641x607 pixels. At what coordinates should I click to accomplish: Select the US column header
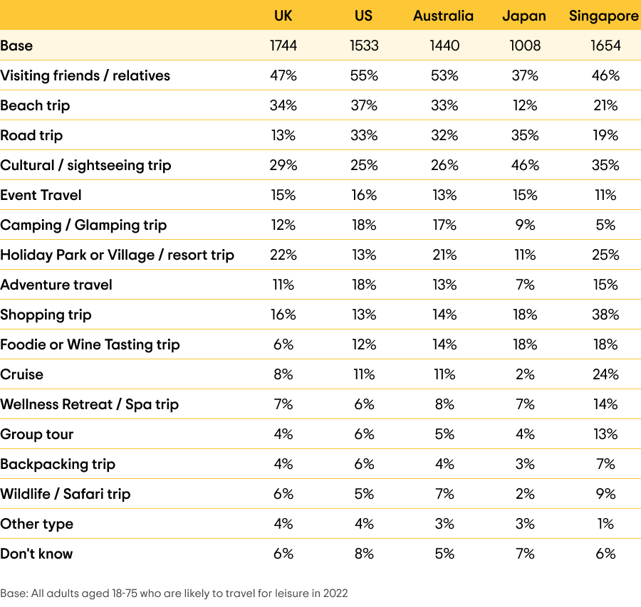tap(363, 16)
